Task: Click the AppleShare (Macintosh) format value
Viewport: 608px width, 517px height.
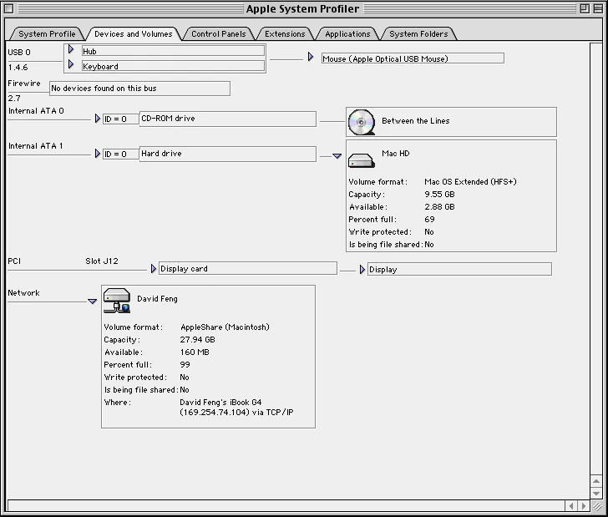Action: click(x=225, y=327)
